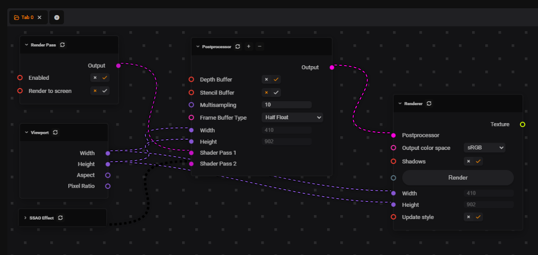Close Tab 0 with the X icon
This screenshot has width=538, height=255.
pos(40,18)
